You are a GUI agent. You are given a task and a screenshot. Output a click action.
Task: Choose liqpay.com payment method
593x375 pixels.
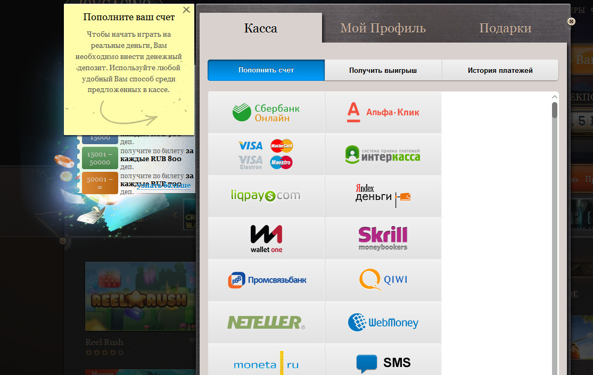point(266,196)
